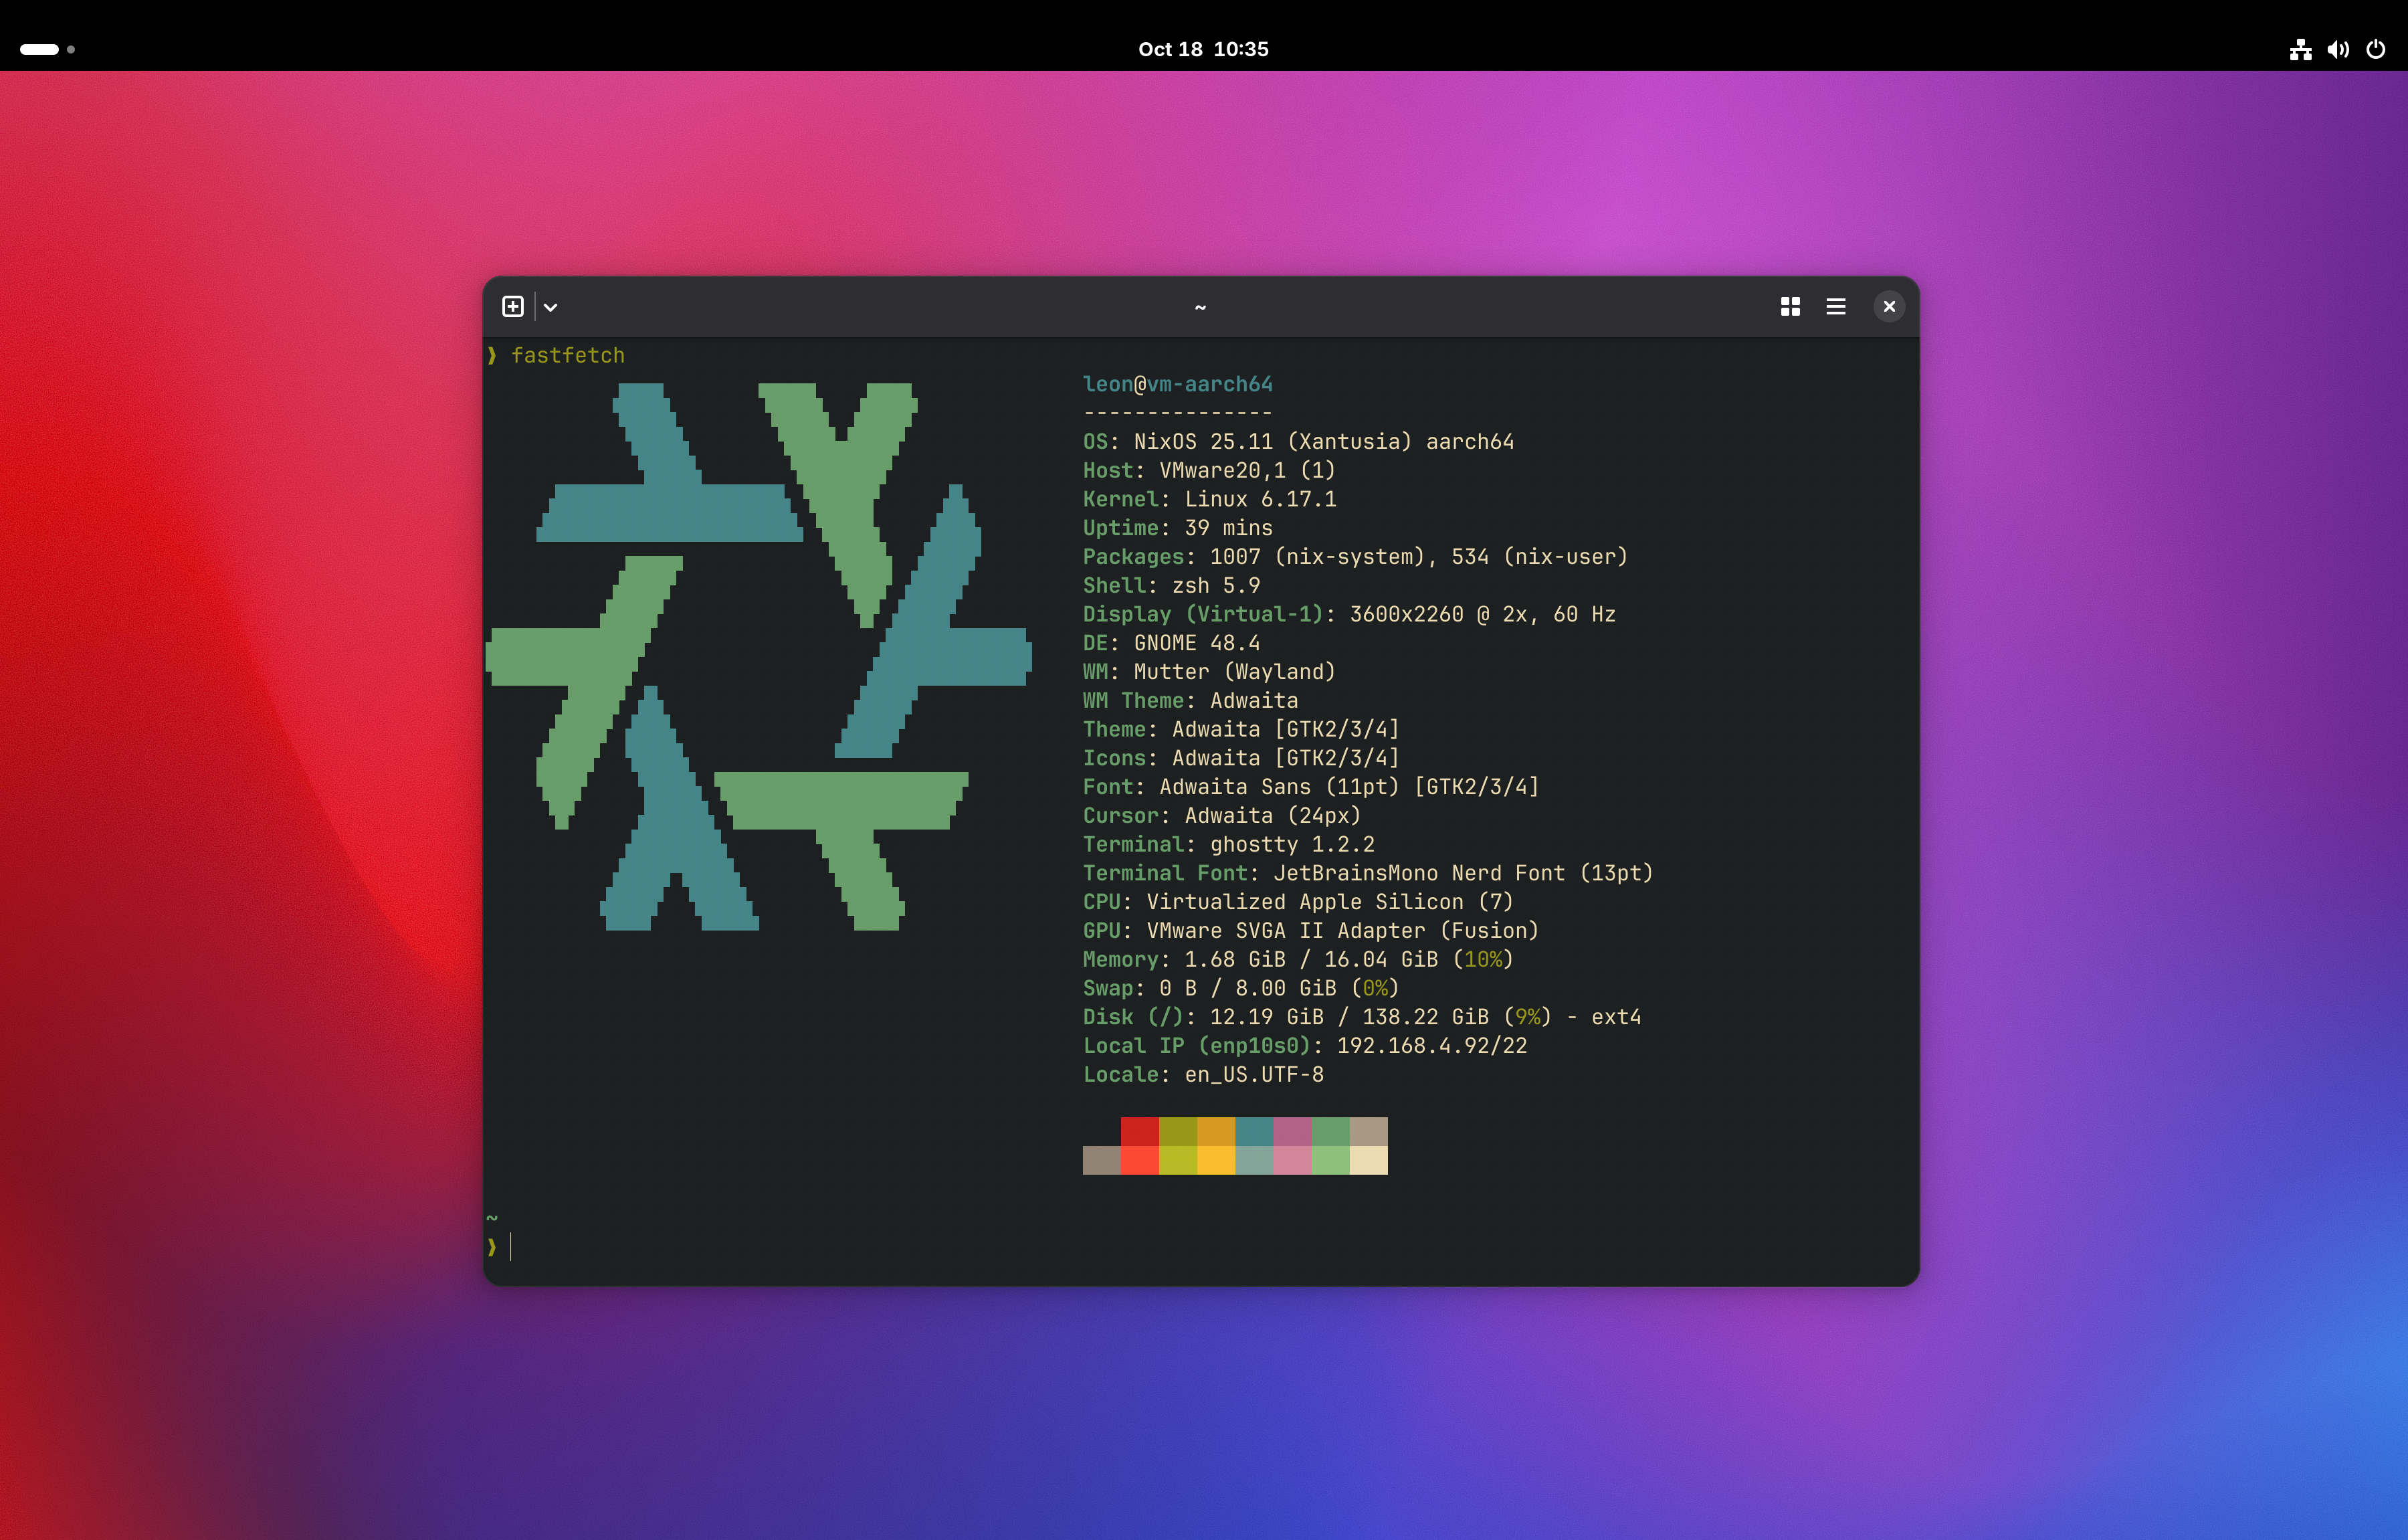Open Activities workspace indicator pill
This screenshot has height=1540, width=2408.
[x=39, y=49]
